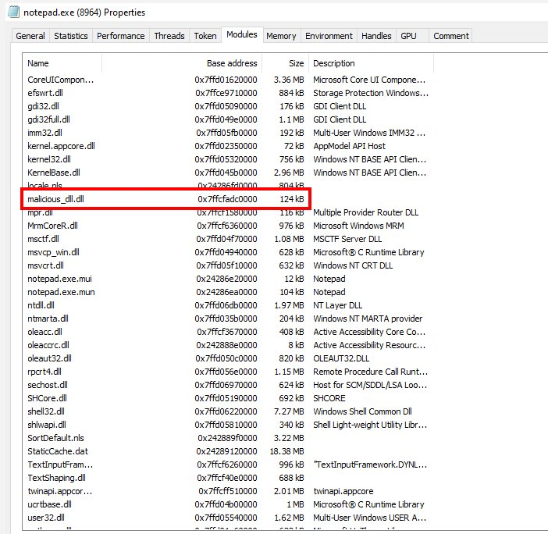Screen dimensions: 548x534
Task: Select user32.dll in the list
Action: pyautogui.click(x=227, y=518)
